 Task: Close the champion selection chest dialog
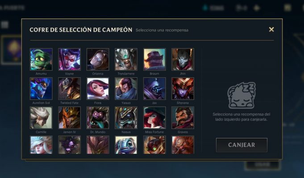click(x=271, y=29)
